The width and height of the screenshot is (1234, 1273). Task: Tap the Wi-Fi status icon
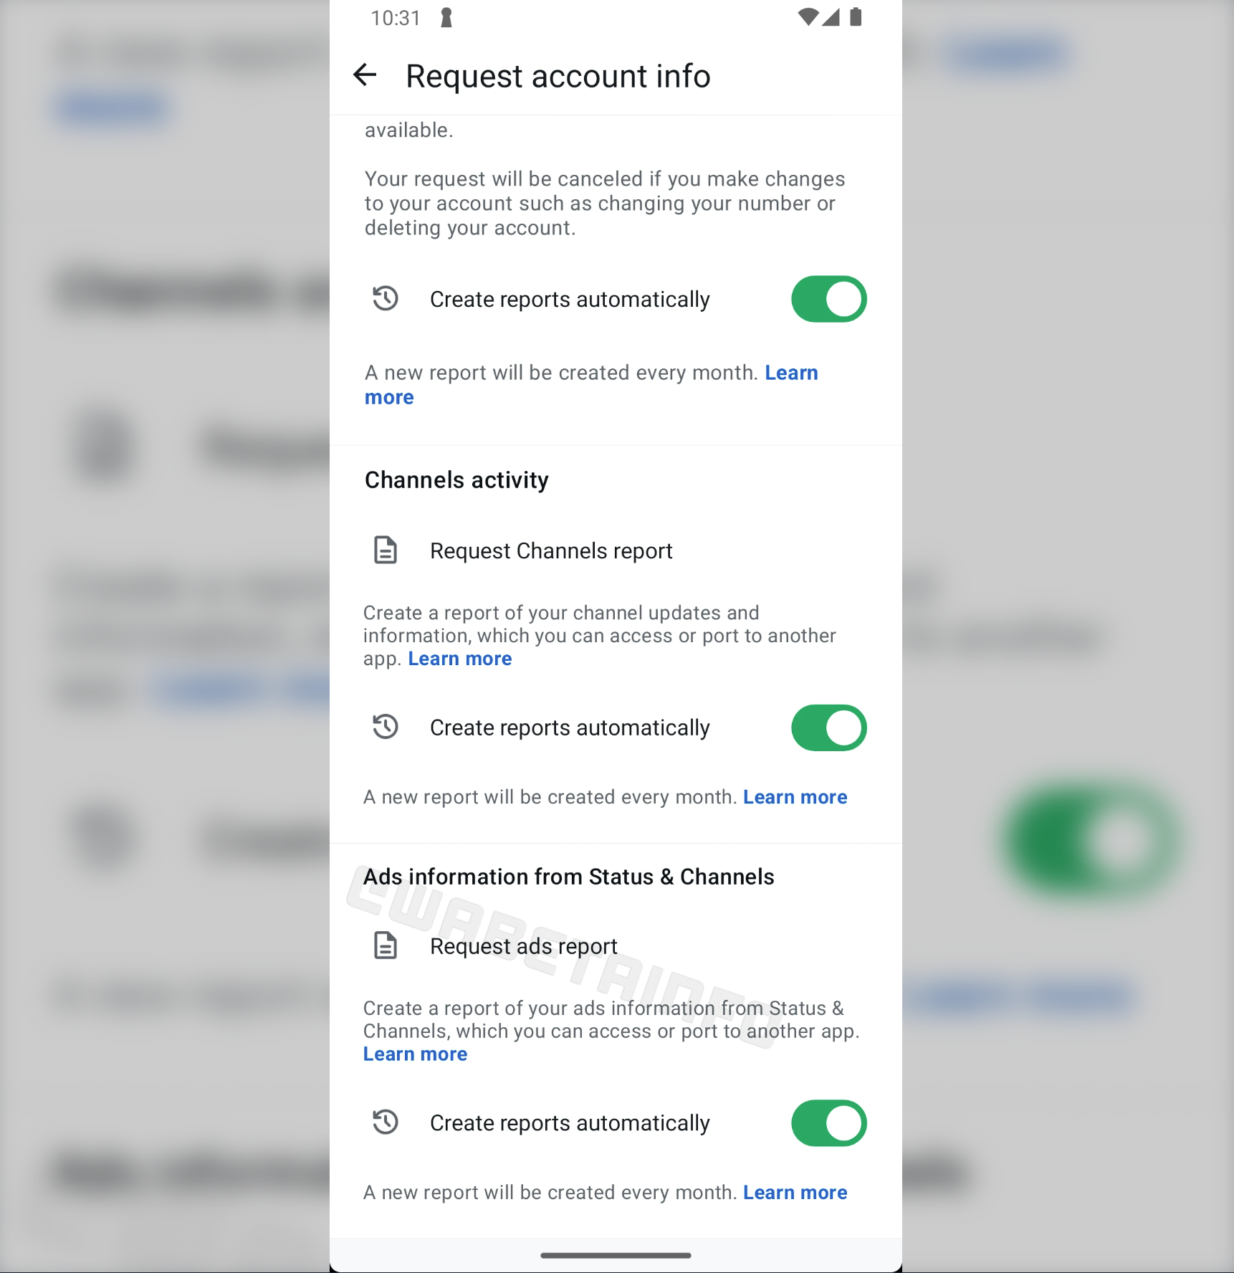point(808,17)
